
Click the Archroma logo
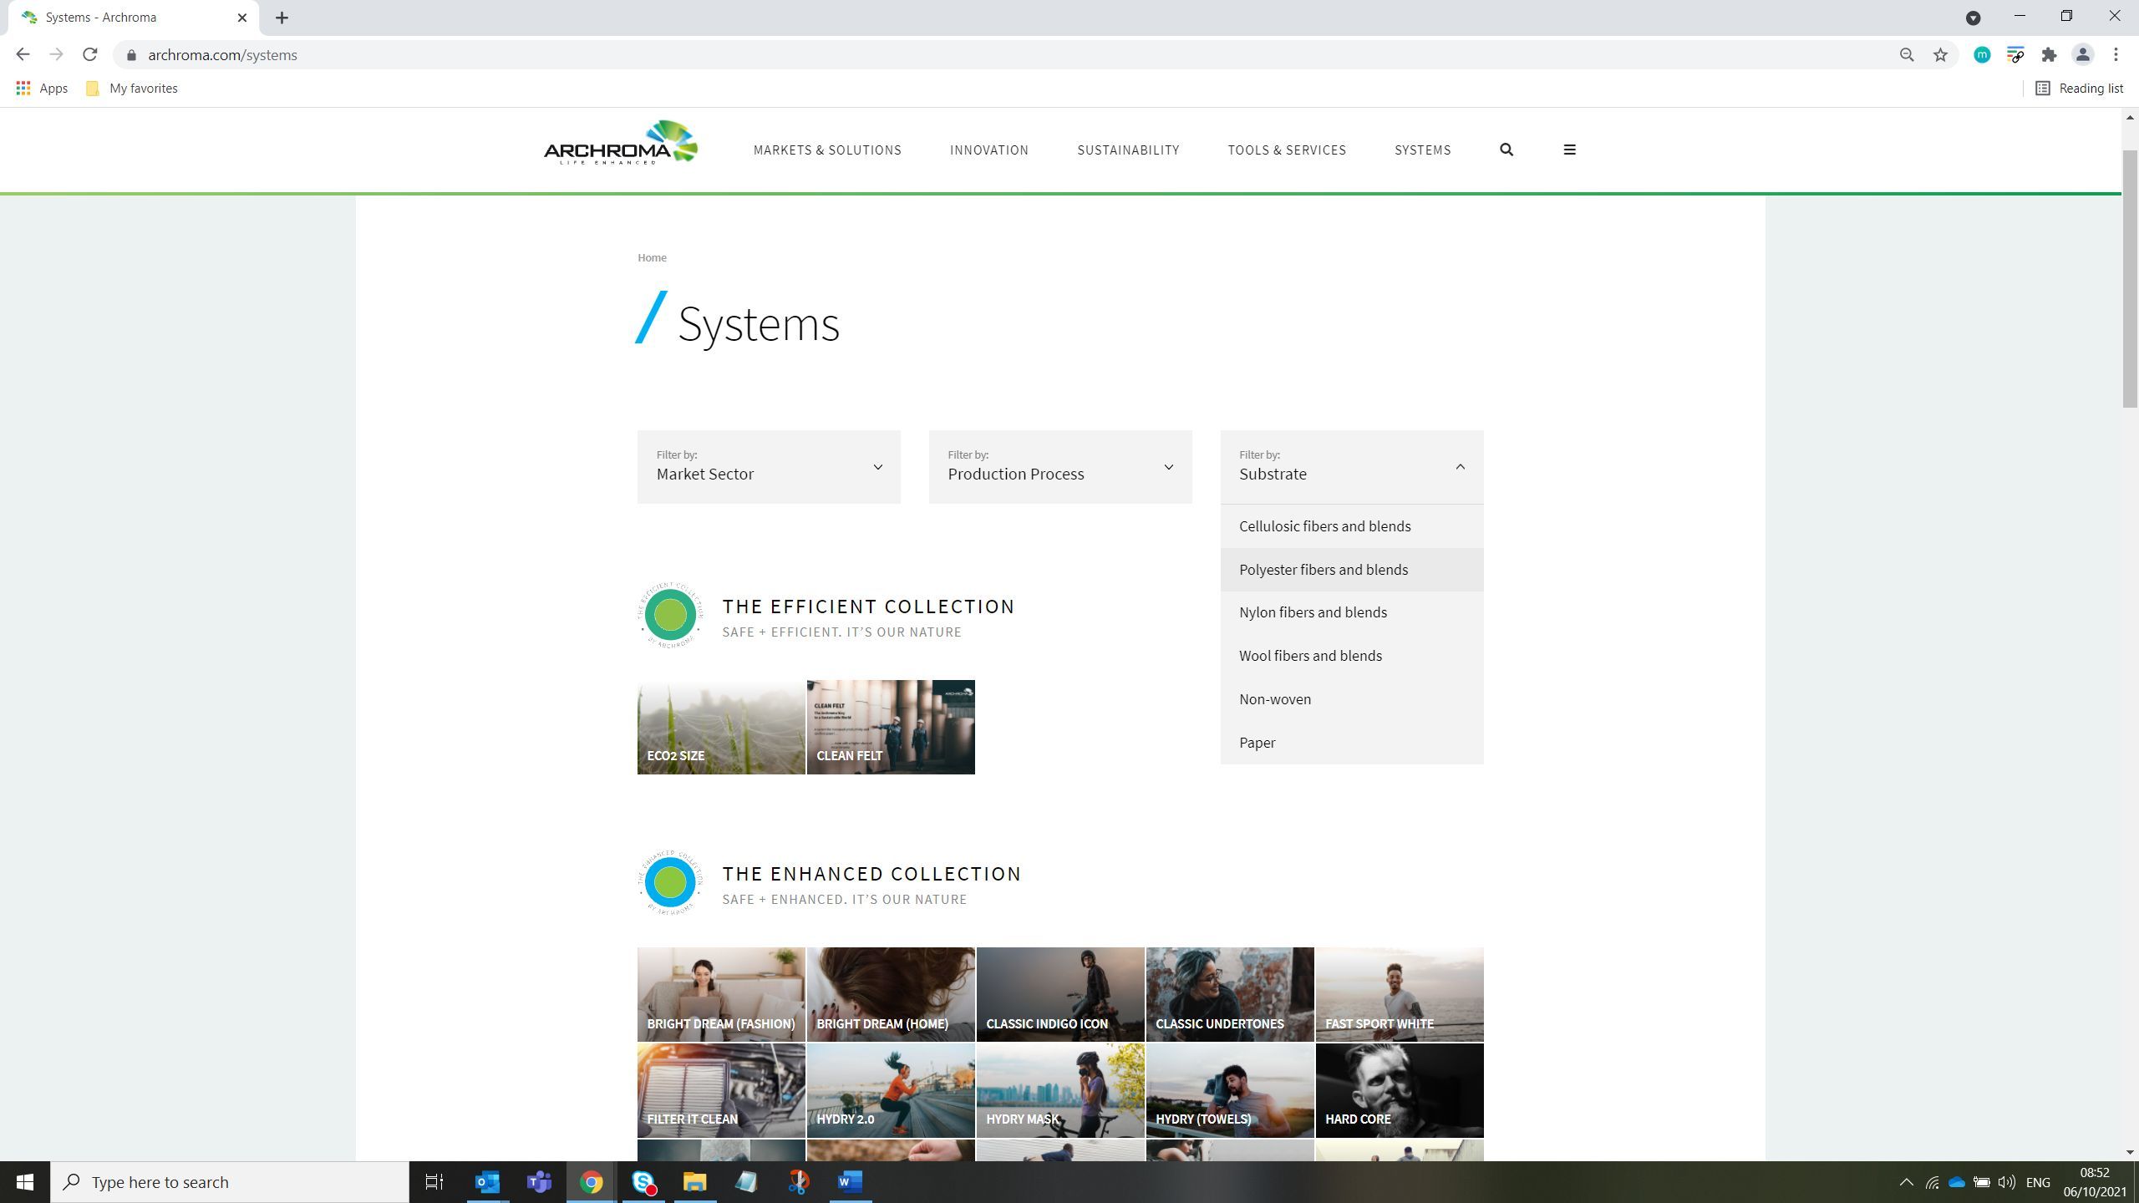tap(620, 143)
